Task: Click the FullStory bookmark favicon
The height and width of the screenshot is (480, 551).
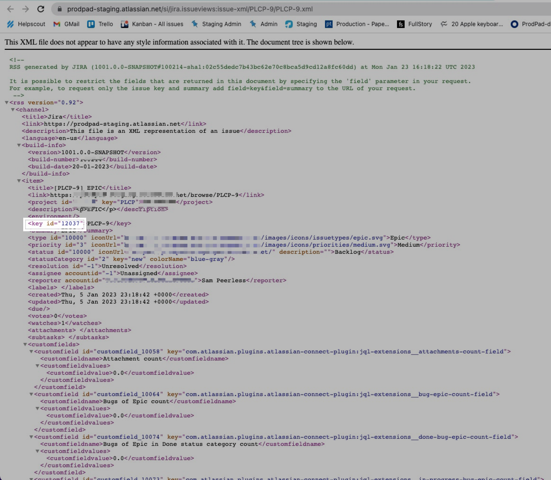Action: coord(401,24)
